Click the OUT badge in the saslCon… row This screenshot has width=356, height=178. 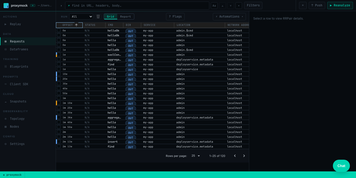[131, 55]
